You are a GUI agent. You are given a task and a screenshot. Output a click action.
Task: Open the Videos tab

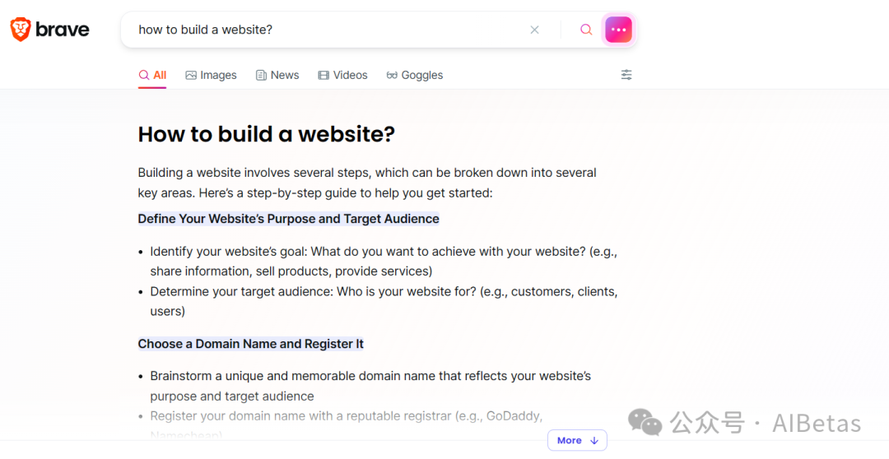[342, 75]
